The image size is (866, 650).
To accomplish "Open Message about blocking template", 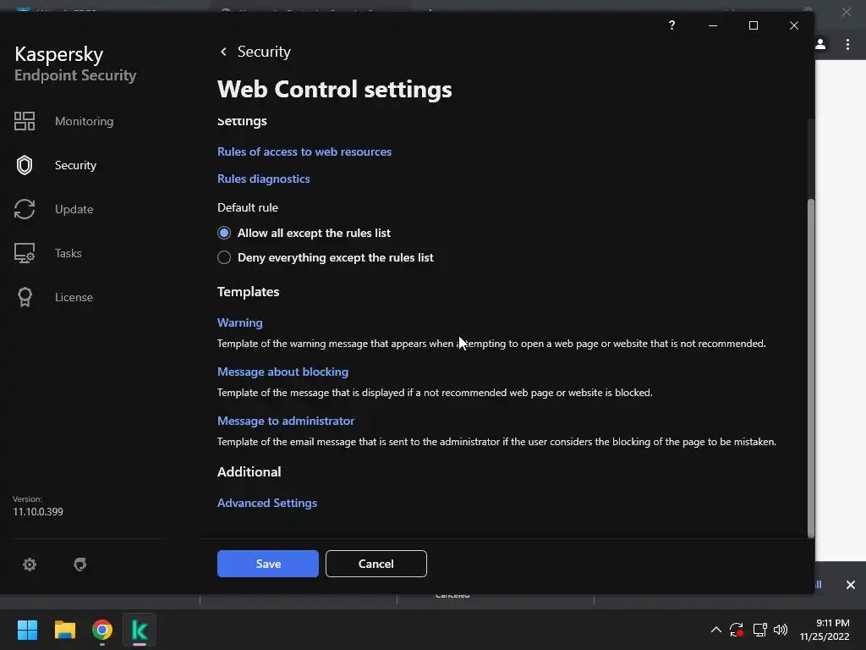I will coord(282,372).
